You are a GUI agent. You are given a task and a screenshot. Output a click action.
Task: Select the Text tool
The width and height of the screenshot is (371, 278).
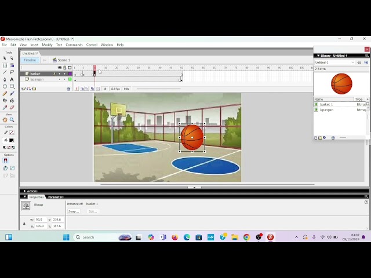coord(12,79)
